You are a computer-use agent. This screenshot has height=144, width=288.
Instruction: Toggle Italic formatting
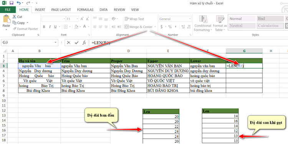[x=50, y=27]
